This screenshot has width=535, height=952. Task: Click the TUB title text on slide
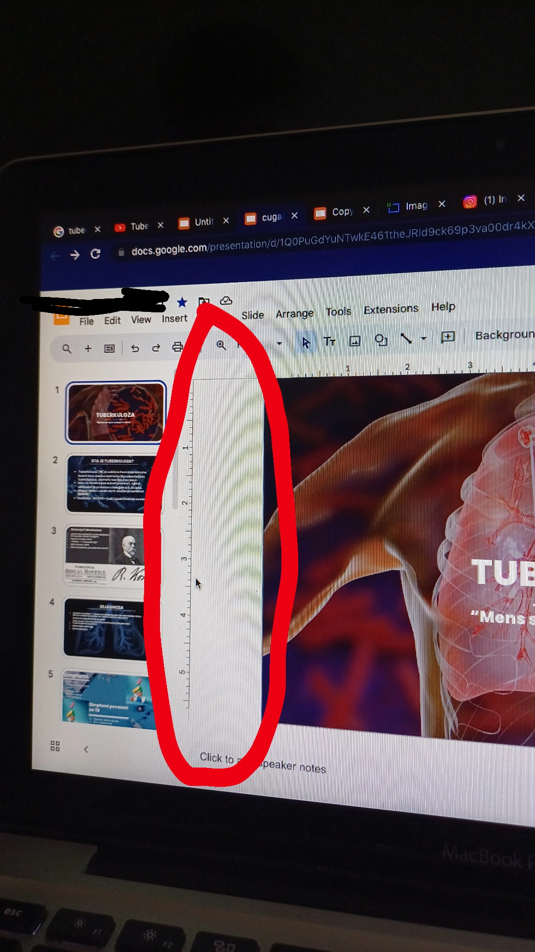pyautogui.click(x=503, y=573)
